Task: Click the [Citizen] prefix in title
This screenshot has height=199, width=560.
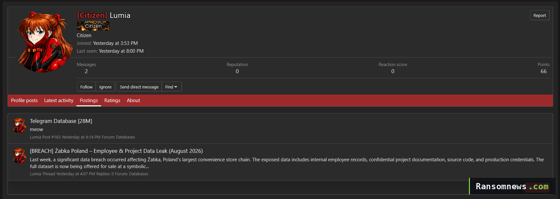Action: (x=92, y=15)
